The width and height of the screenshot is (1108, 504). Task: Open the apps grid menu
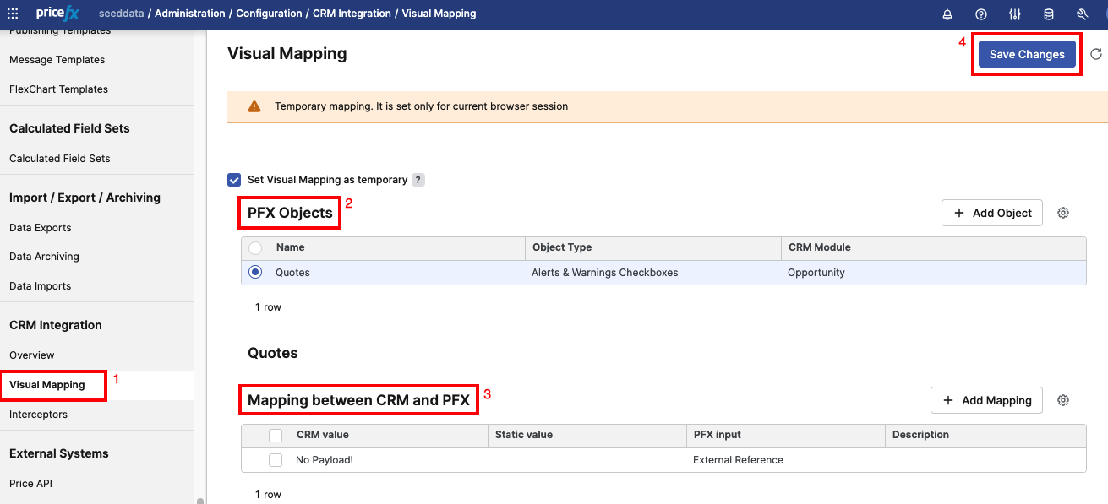pyautogui.click(x=13, y=14)
